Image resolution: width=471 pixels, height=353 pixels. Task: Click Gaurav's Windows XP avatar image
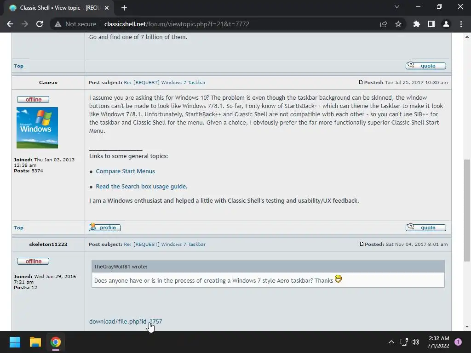coord(37,128)
